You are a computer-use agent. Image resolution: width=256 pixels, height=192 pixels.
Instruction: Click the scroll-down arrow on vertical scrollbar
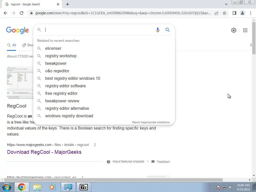tap(254, 176)
